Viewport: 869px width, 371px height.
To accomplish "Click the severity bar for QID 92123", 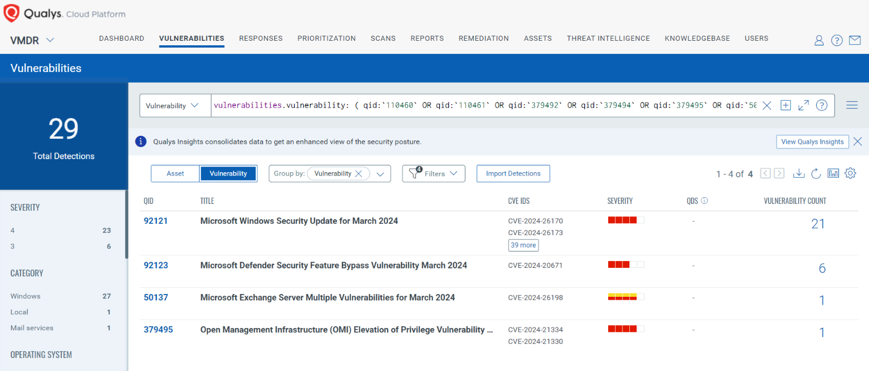I will pos(626,265).
